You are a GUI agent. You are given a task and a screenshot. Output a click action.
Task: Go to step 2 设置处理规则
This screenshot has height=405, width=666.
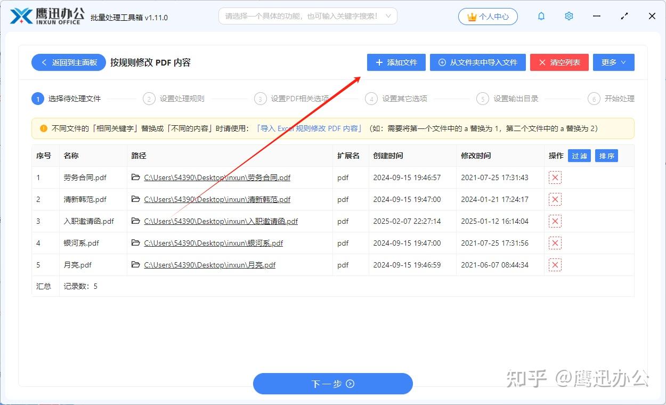[x=174, y=99]
